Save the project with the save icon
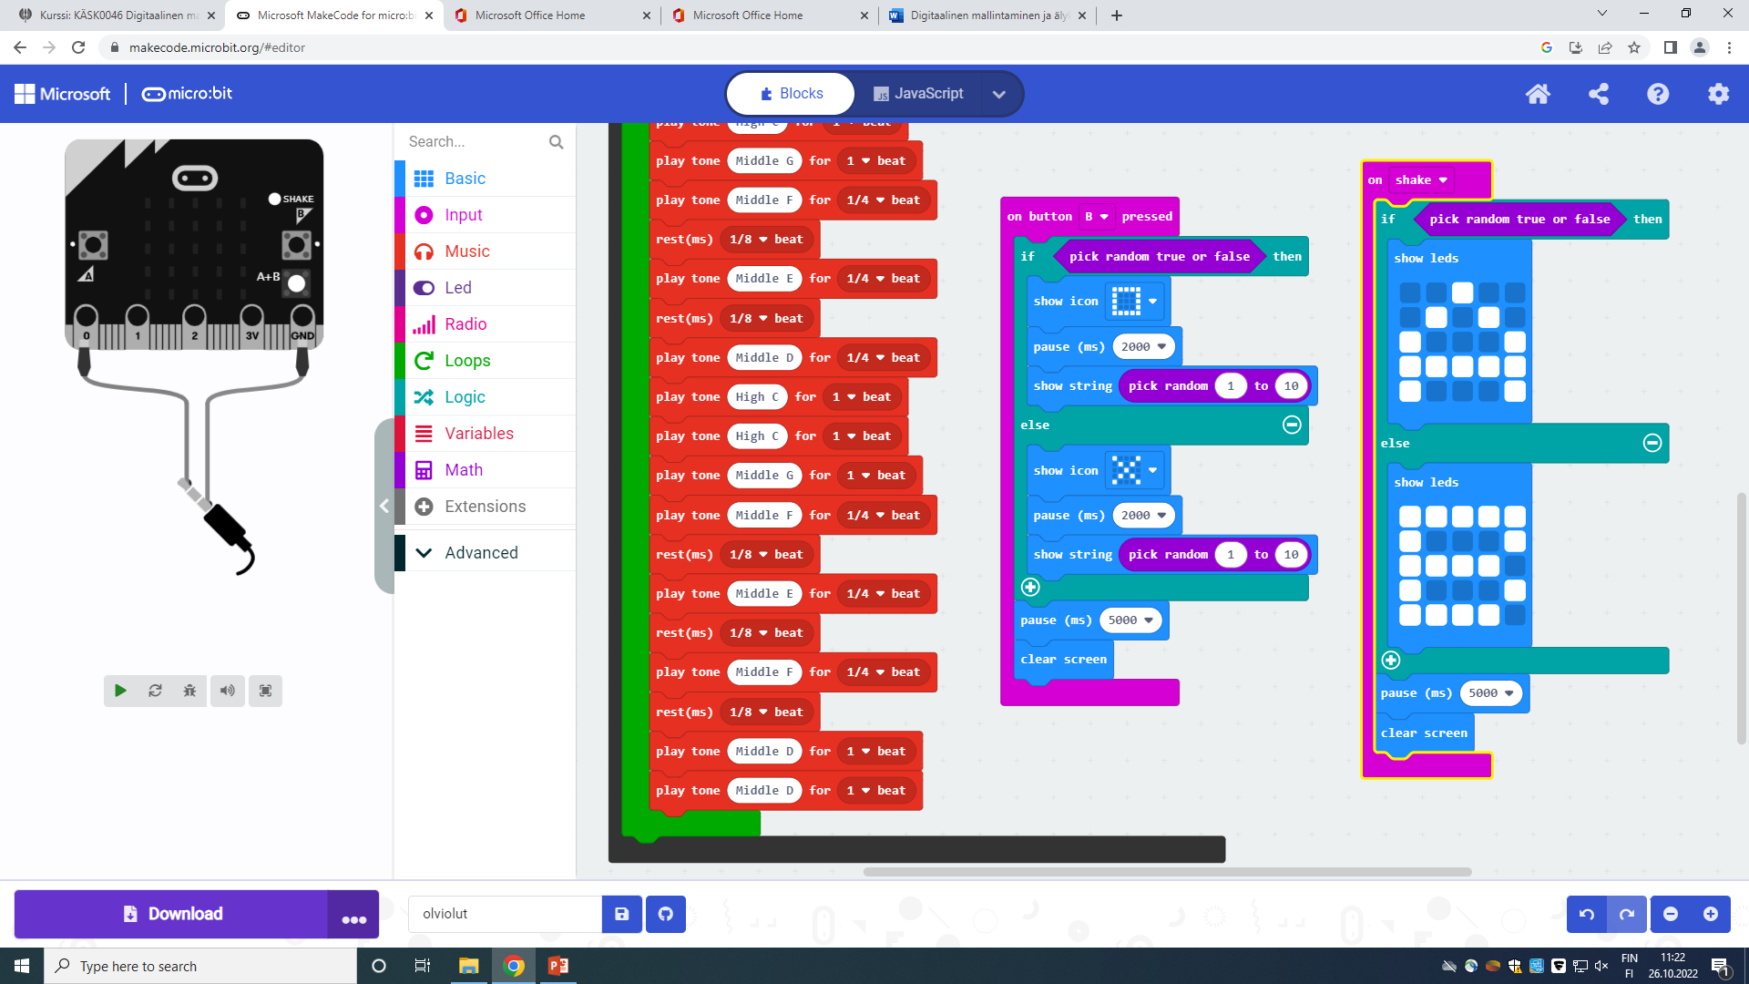This screenshot has width=1749, height=984. pyautogui.click(x=622, y=914)
